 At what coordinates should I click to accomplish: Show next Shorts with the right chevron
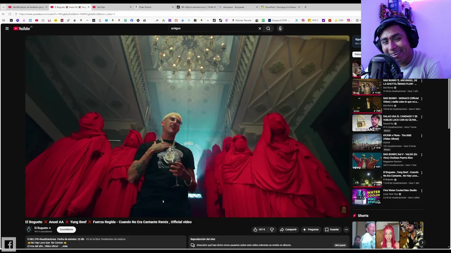tap(422, 242)
